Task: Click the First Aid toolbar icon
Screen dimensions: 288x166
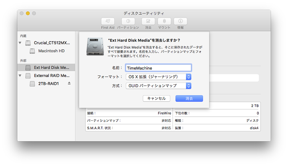Action: (x=108, y=21)
